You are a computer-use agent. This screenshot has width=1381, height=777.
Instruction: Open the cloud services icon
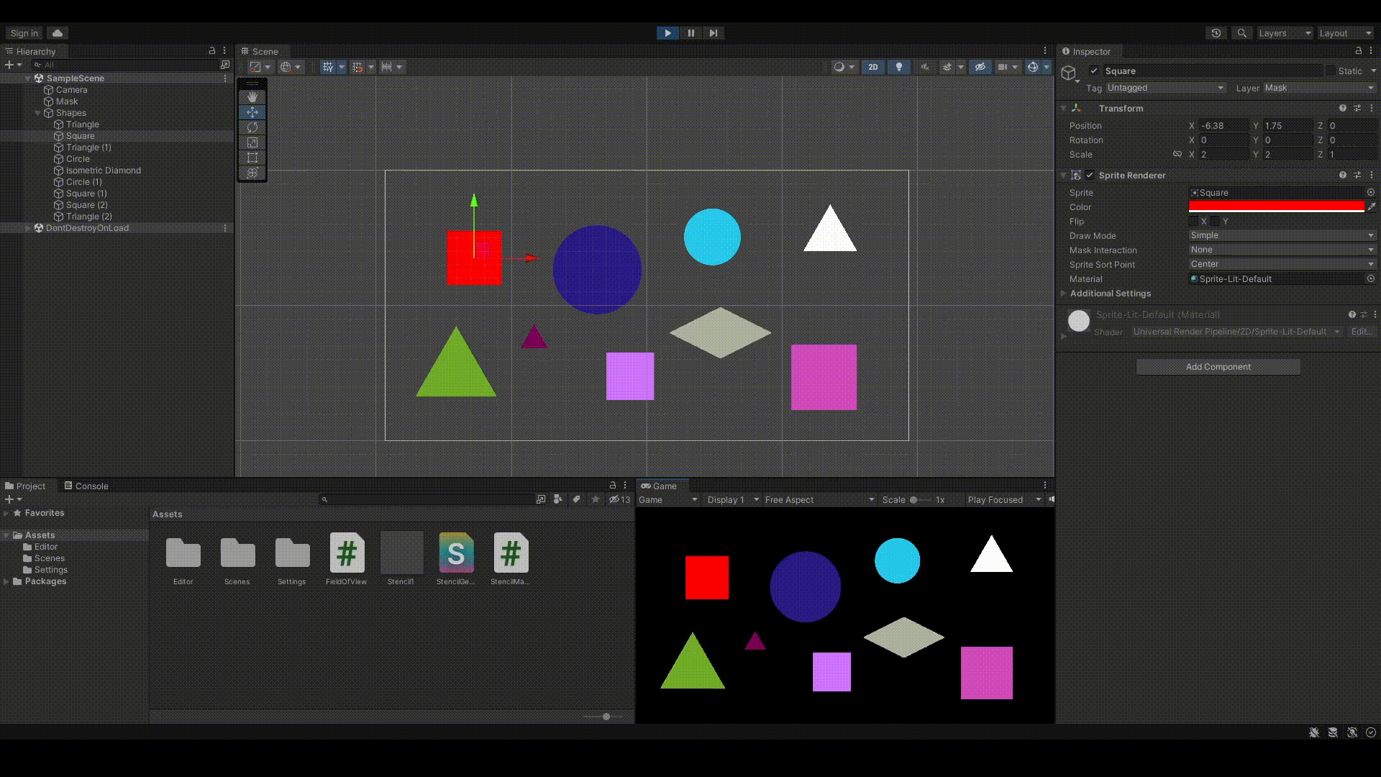pyautogui.click(x=58, y=33)
